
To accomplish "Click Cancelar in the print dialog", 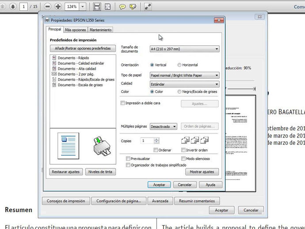I will (251, 210).
